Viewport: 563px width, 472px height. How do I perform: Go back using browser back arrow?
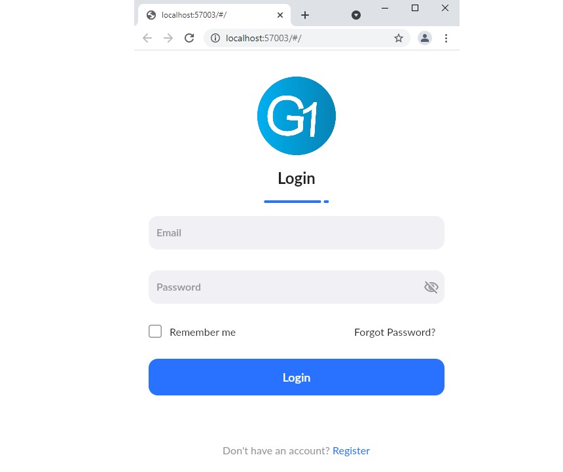[147, 38]
